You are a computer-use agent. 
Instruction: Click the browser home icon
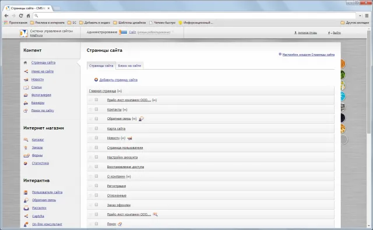(29, 16)
